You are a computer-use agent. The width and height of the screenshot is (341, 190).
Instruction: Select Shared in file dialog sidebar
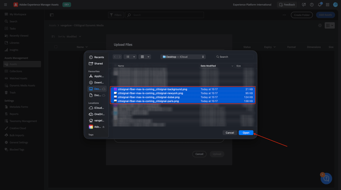(x=96, y=64)
